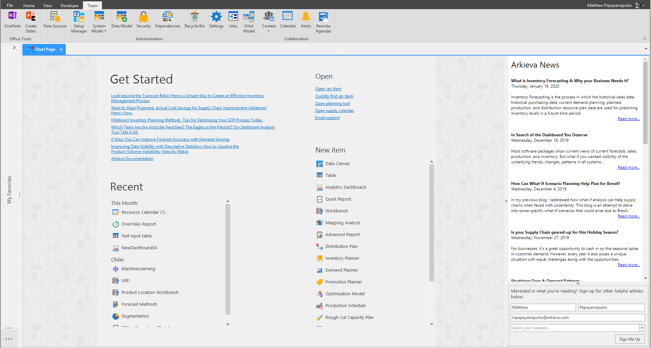
Task: Create a new Promotion Planner
Action: click(339, 282)
